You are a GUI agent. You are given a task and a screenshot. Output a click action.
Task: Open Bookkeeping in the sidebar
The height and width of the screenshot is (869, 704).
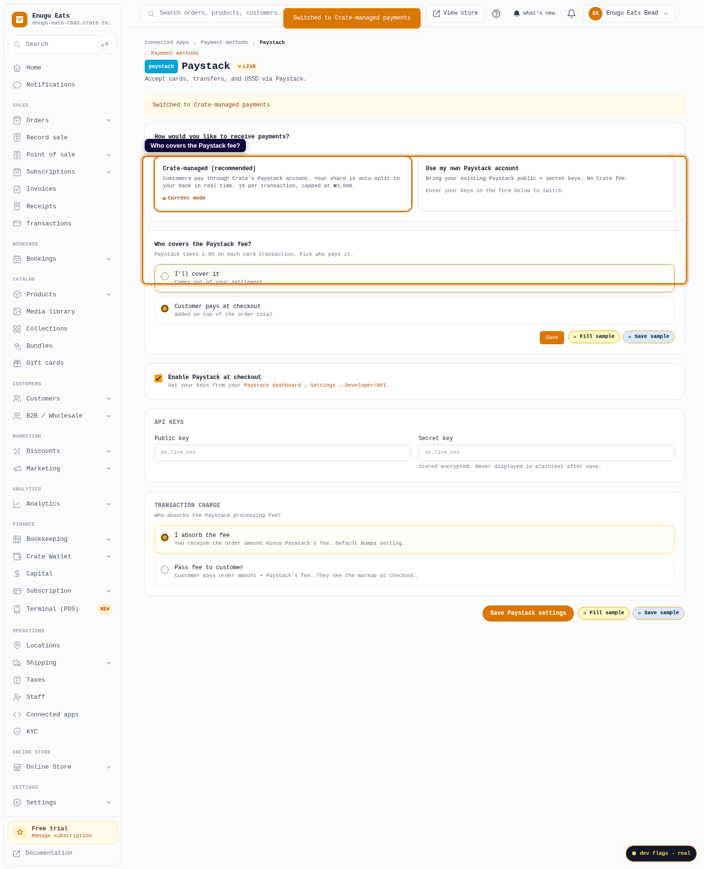pyautogui.click(x=63, y=539)
